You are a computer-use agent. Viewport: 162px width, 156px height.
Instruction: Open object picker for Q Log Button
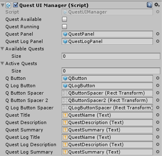point(158,86)
